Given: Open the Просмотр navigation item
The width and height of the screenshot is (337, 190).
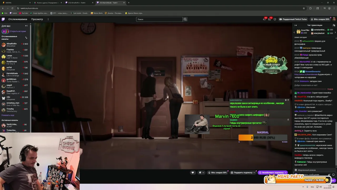Looking at the screenshot, I should click(37, 19).
